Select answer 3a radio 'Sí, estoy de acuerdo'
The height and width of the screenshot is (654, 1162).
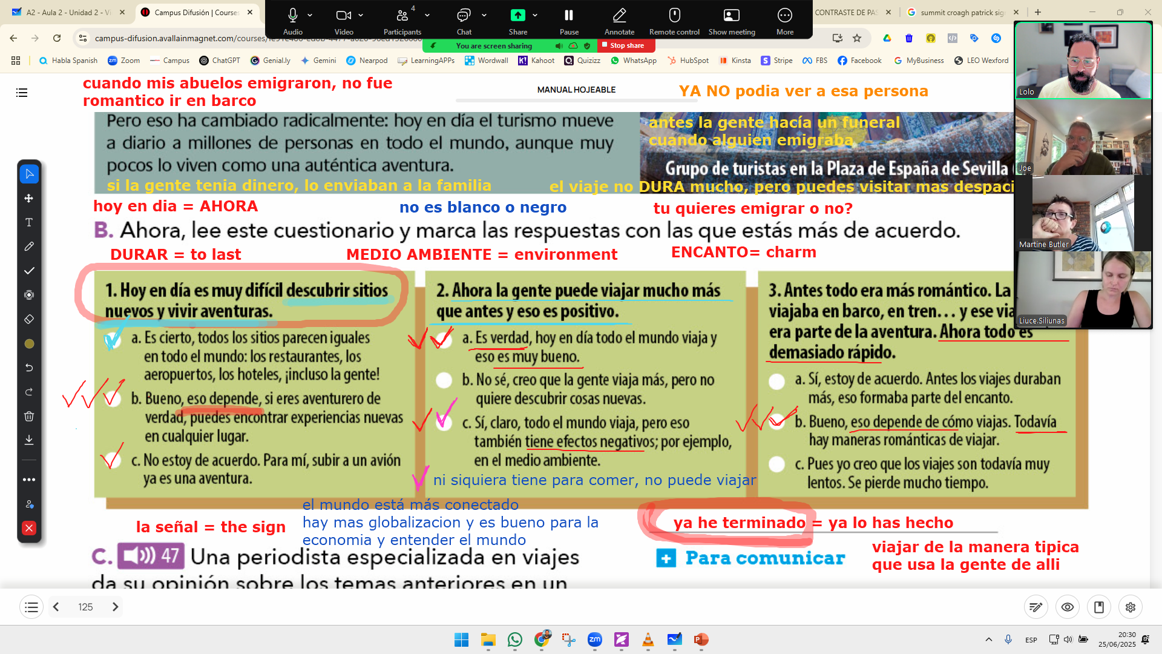pos(777,381)
